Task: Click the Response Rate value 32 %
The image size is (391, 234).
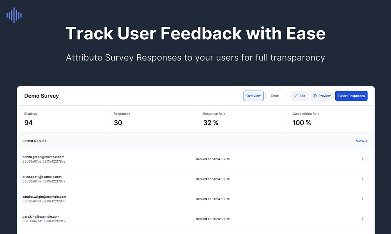Action: coord(211,123)
